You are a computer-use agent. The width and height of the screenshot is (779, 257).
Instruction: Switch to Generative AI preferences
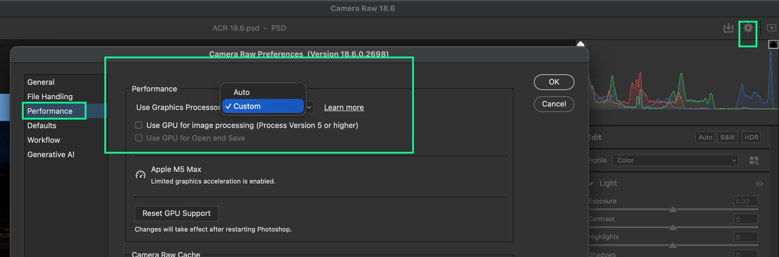click(51, 155)
